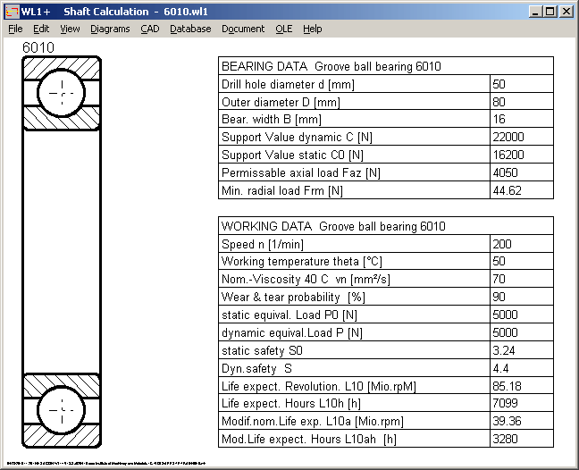Click the upper ball in the bearing drawing

62,93
